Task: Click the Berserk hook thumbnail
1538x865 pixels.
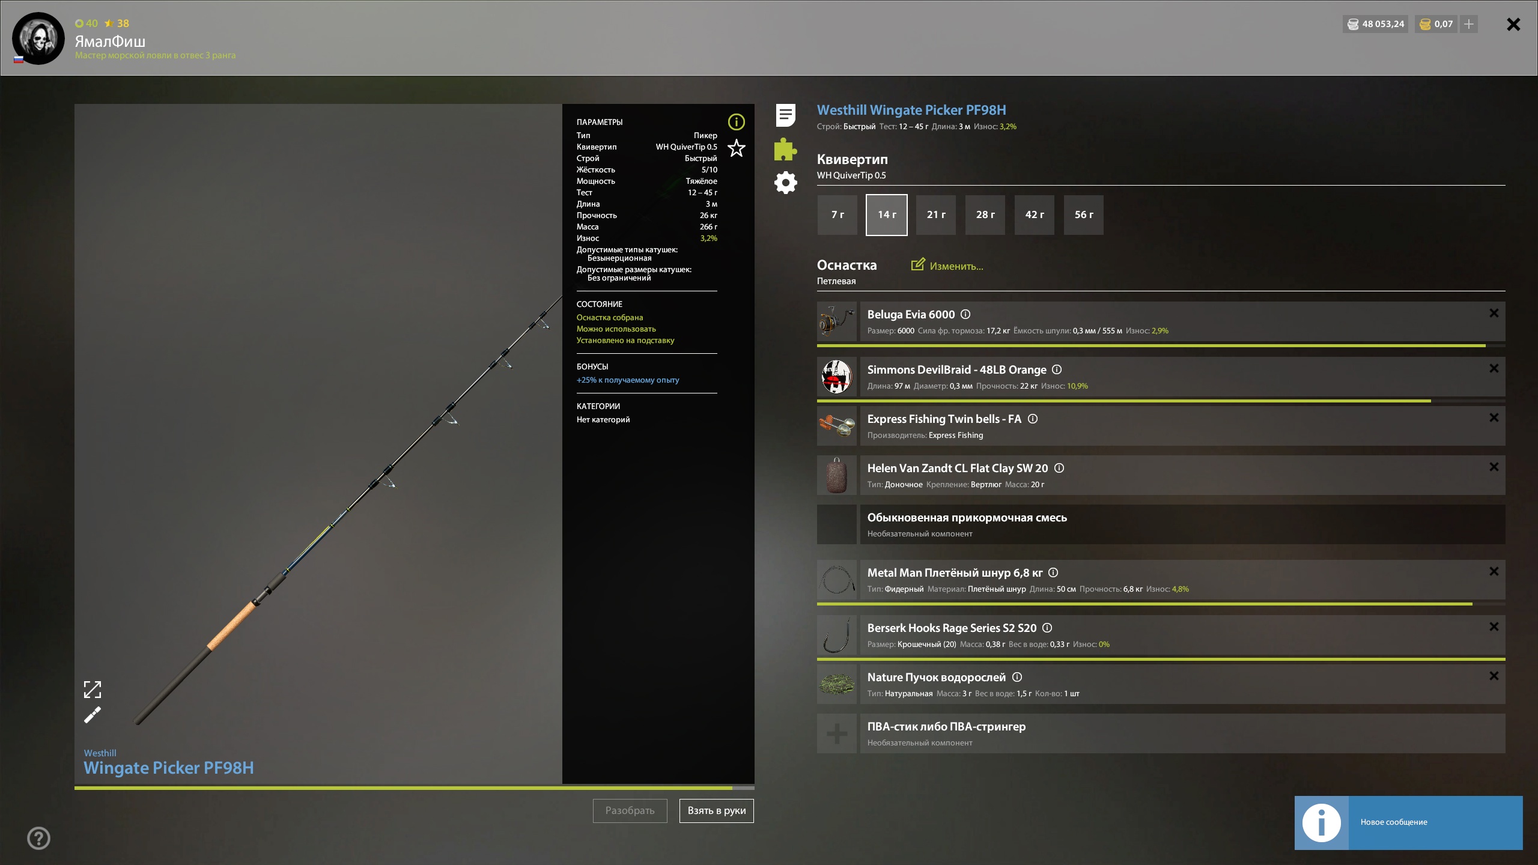Action: (x=837, y=635)
